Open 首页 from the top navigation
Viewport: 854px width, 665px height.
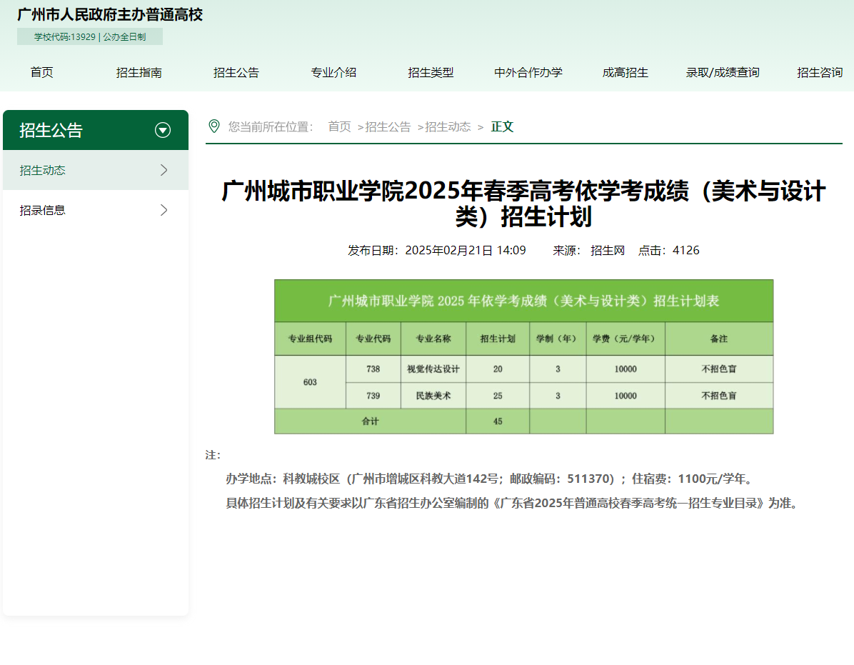41,72
